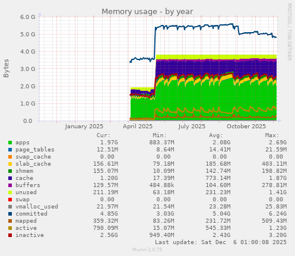Click the navy committed legend swatch
295x256 pixels.
tap(10, 214)
